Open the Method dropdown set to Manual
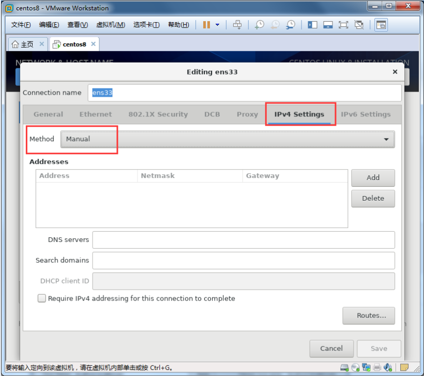Screen dimensions: 424x376 click(x=228, y=139)
